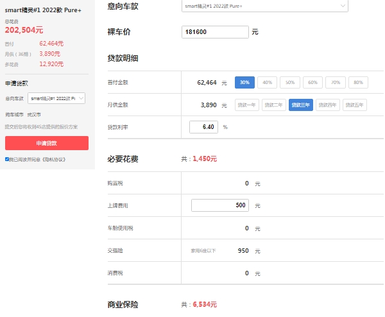
Task: Pick the 贷款五年 loan term
Action: click(355, 105)
